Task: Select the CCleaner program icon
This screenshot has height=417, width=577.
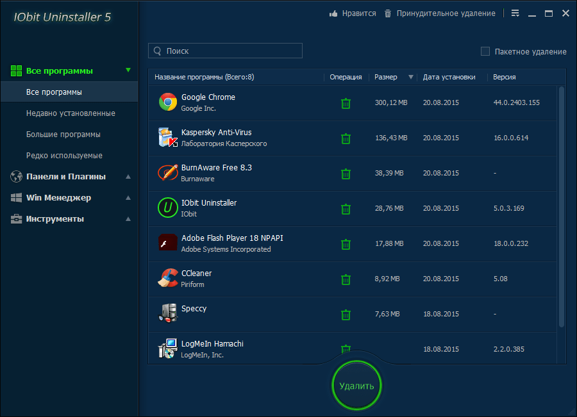Action: pos(168,277)
